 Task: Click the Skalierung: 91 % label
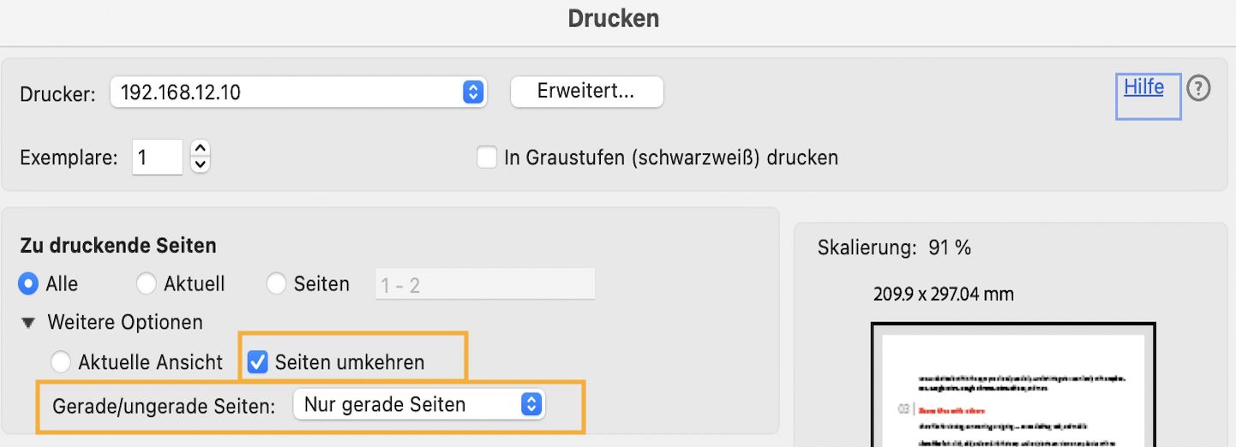(x=894, y=248)
